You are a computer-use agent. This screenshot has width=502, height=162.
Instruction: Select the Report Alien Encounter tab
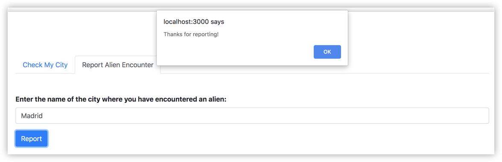(117, 65)
